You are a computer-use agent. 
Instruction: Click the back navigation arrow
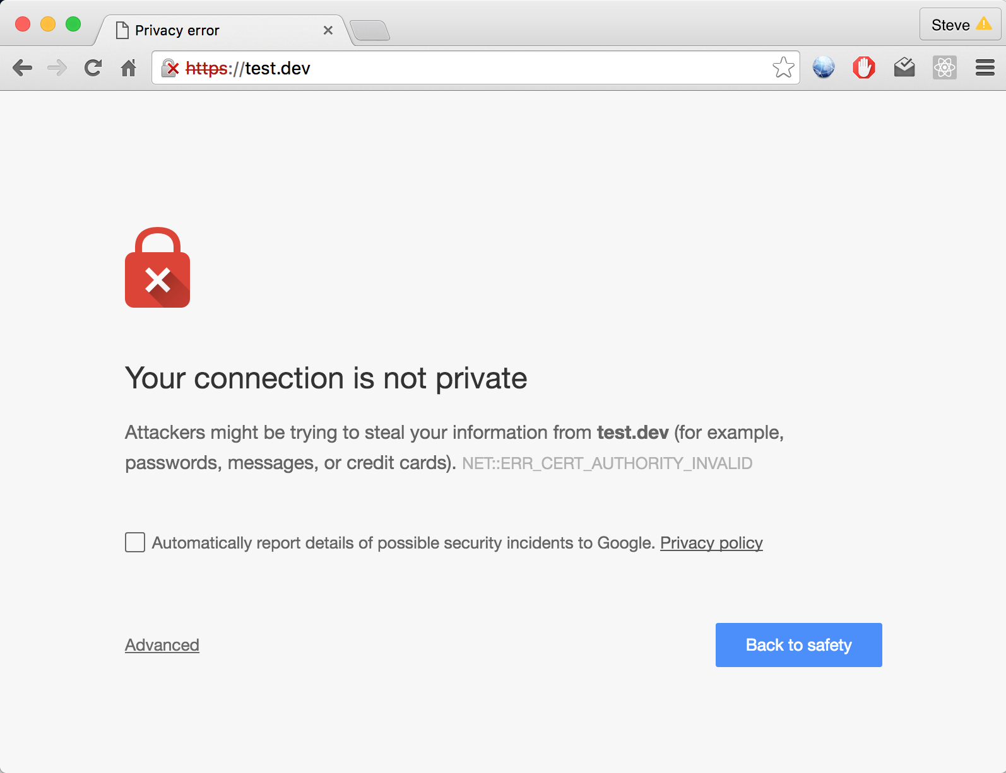[x=22, y=68]
